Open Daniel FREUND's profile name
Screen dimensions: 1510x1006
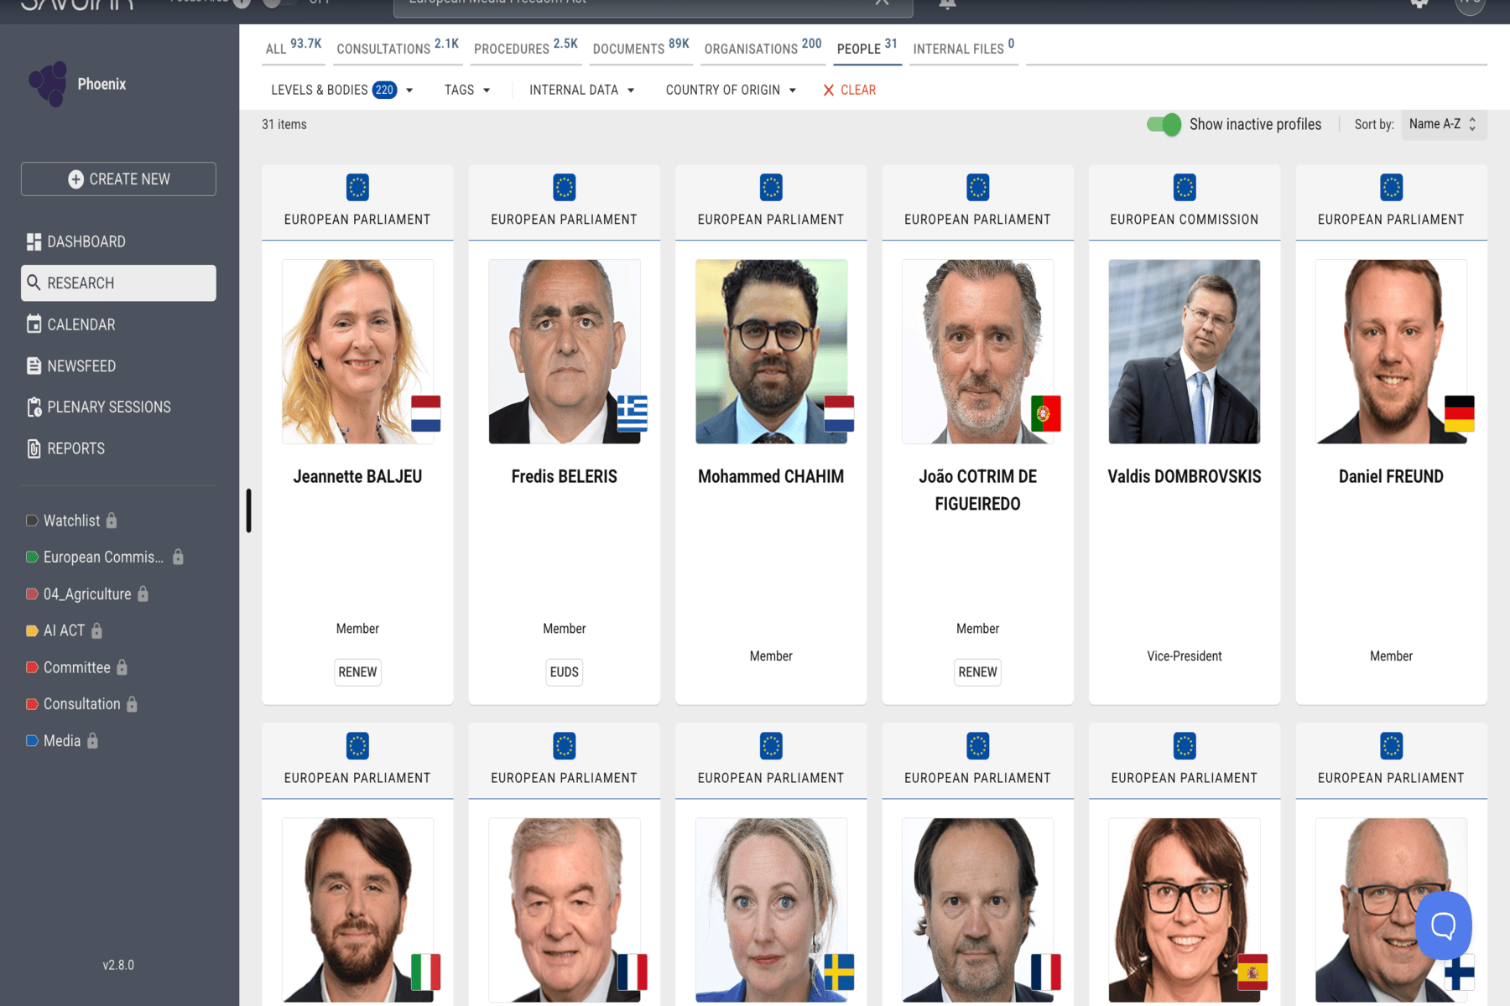tap(1391, 477)
